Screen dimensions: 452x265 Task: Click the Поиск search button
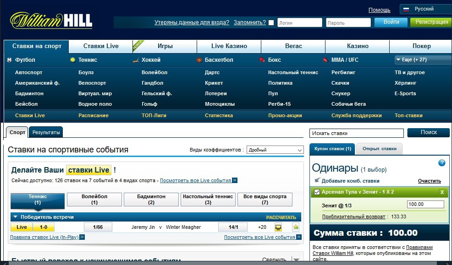coord(428,133)
